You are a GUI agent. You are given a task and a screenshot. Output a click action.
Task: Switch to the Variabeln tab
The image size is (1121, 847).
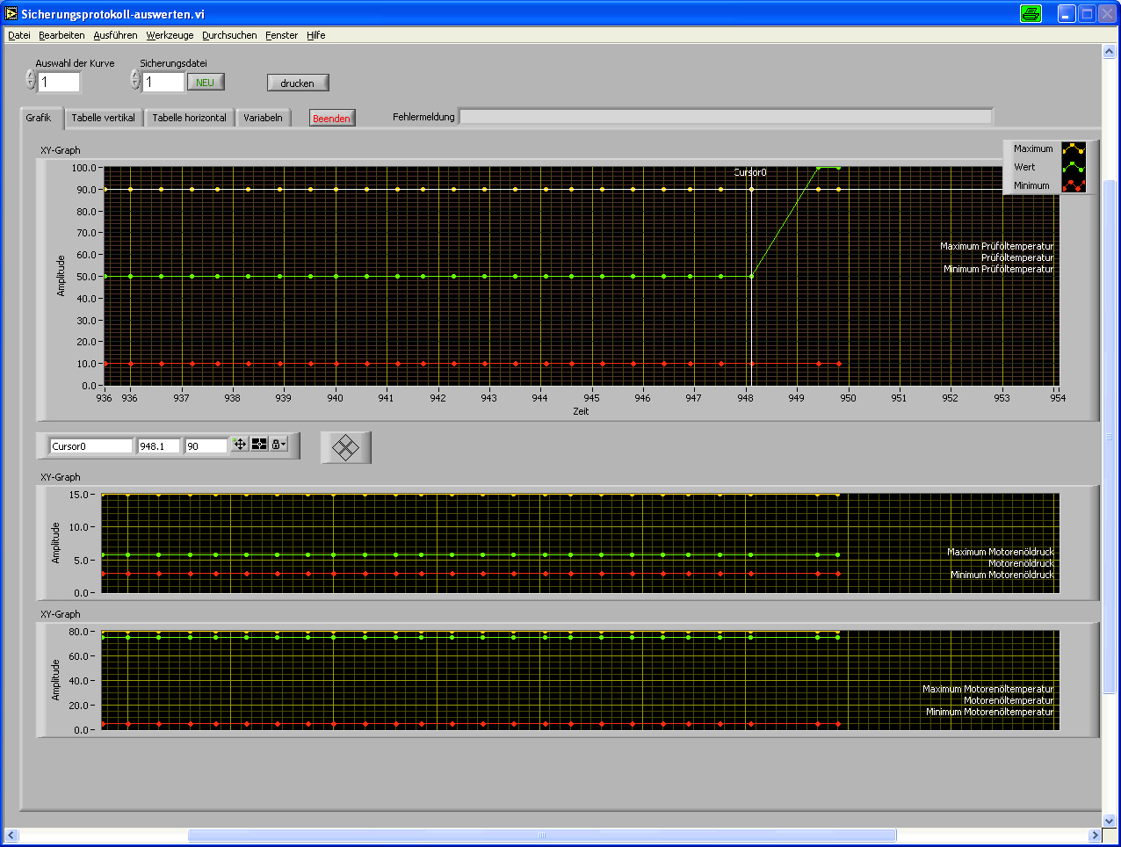click(264, 118)
